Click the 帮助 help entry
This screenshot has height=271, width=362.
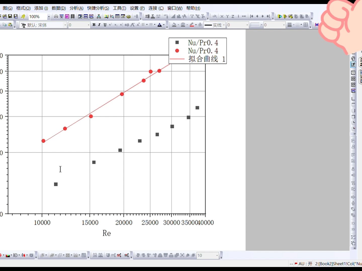click(193, 8)
